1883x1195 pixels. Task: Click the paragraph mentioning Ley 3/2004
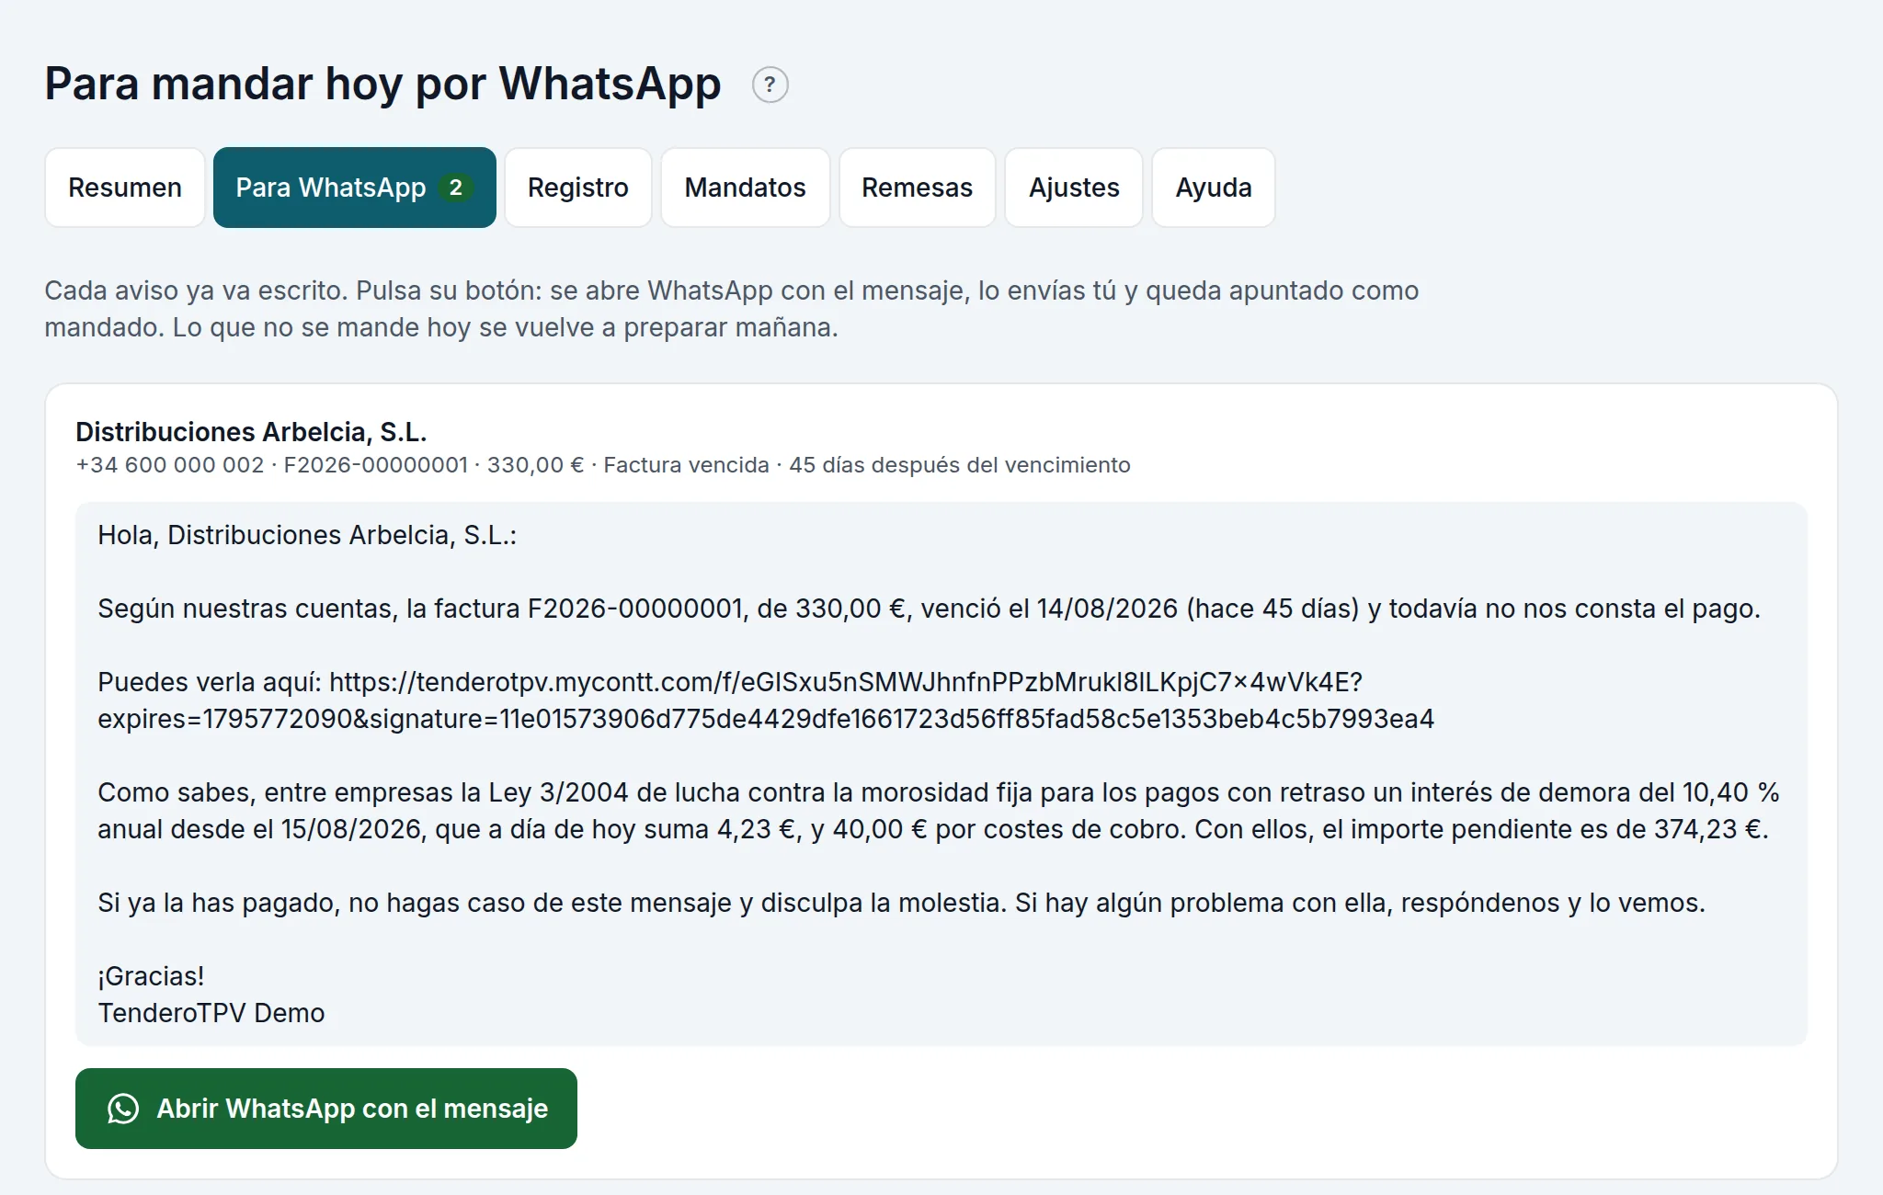click(x=939, y=811)
